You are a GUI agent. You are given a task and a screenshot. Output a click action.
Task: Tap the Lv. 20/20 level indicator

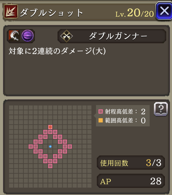tap(135, 13)
